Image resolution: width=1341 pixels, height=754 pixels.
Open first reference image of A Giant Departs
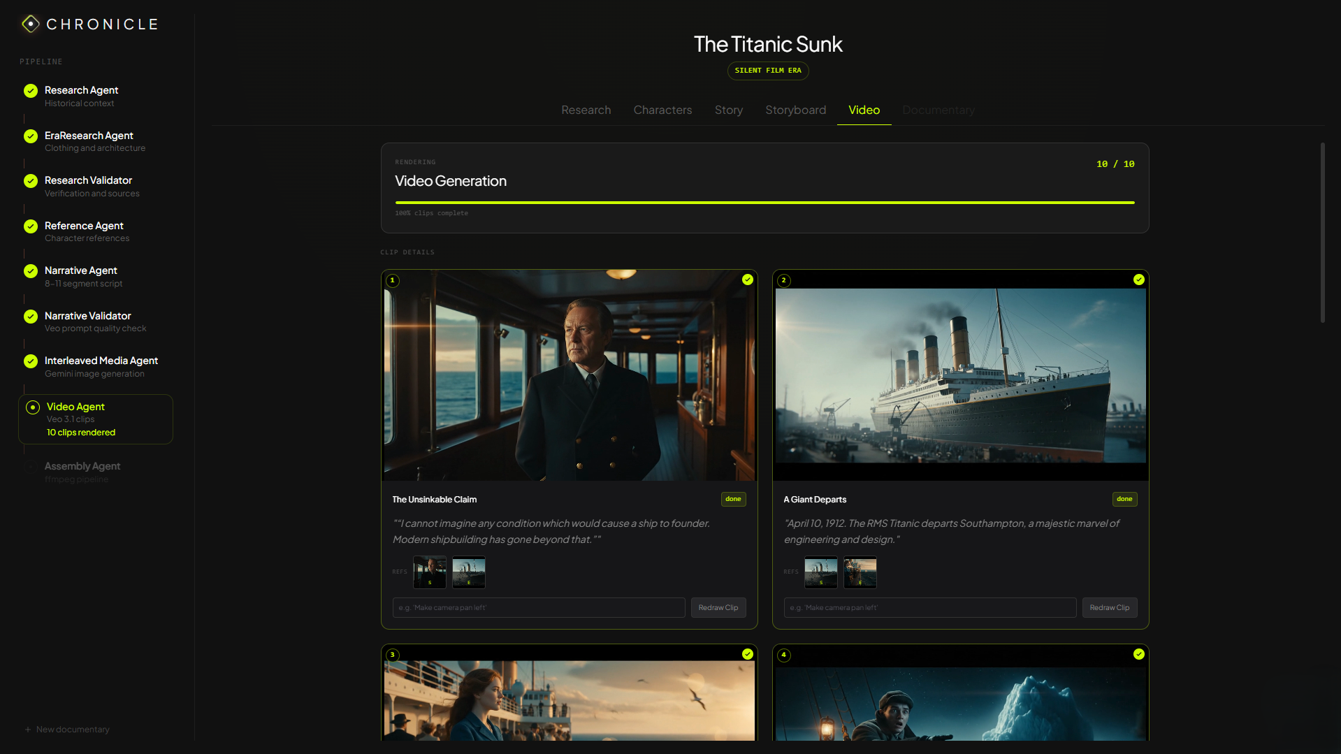coord(821,572)
